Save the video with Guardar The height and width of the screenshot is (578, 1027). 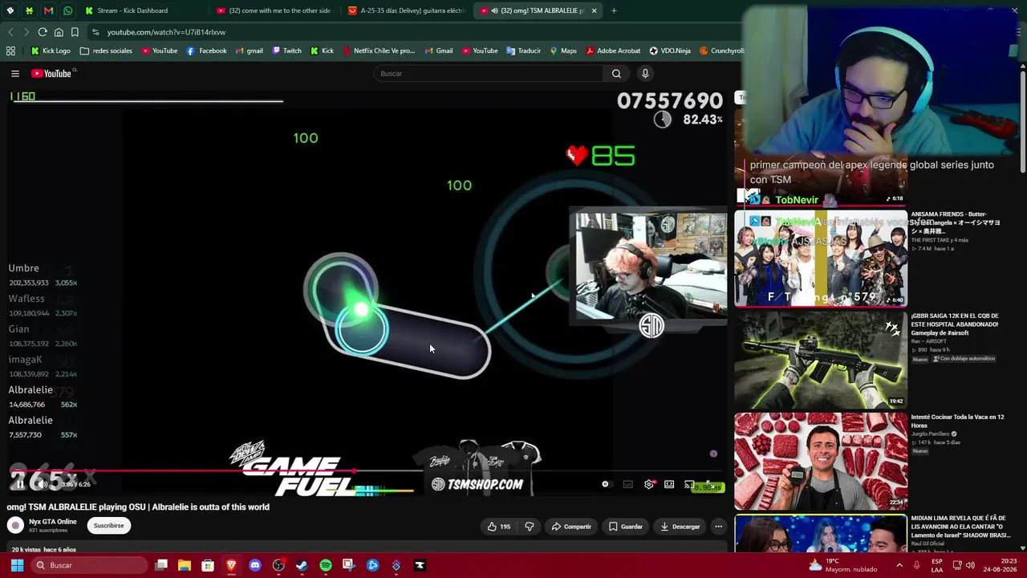[x=626, y=527]
